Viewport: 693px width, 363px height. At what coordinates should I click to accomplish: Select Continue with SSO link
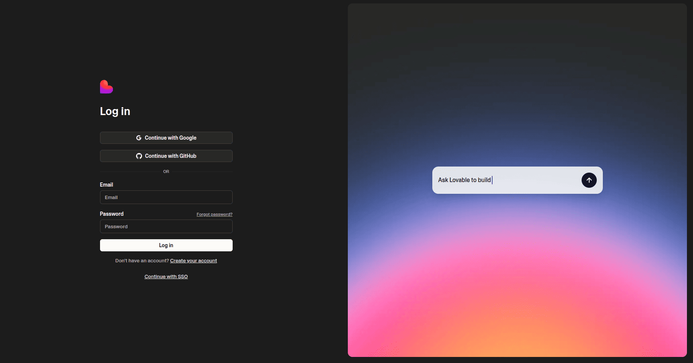[166, 277]
